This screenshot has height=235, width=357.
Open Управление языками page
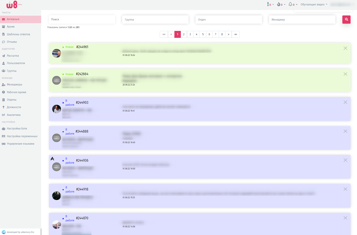21,144
